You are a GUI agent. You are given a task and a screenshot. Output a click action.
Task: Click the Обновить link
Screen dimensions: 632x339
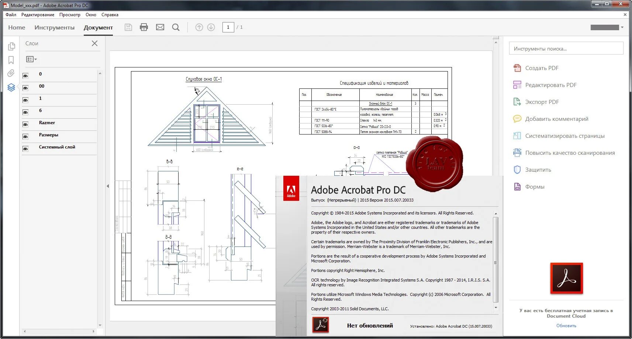[566, 326]
